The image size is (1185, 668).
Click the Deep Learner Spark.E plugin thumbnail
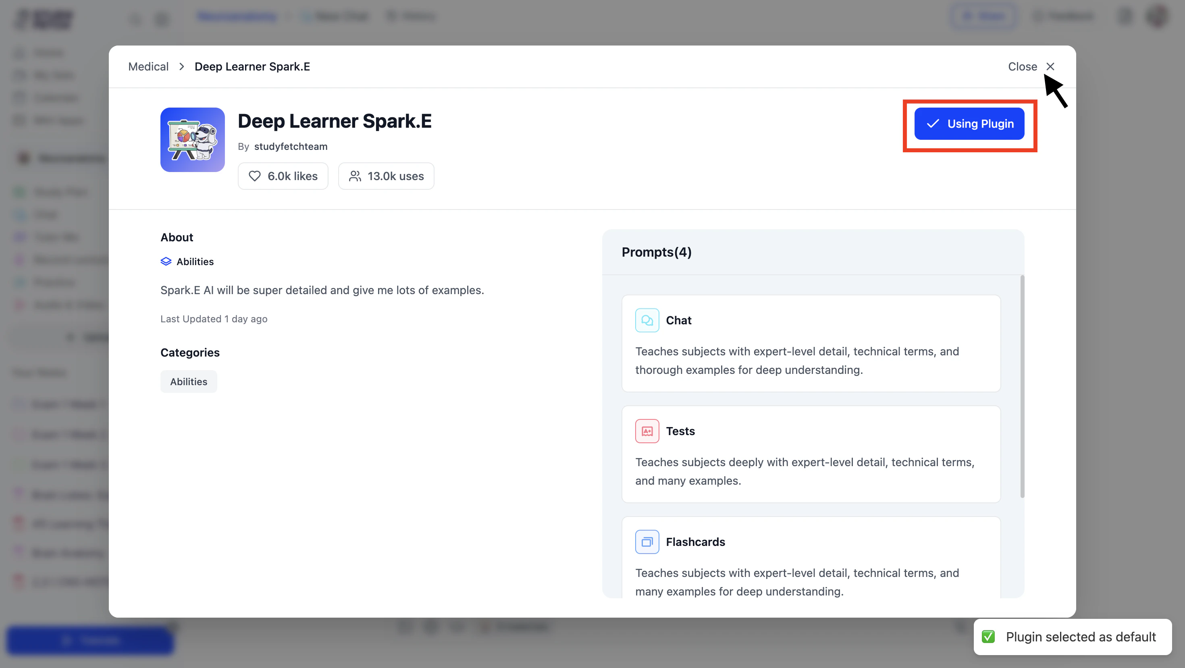coord(192,140)
